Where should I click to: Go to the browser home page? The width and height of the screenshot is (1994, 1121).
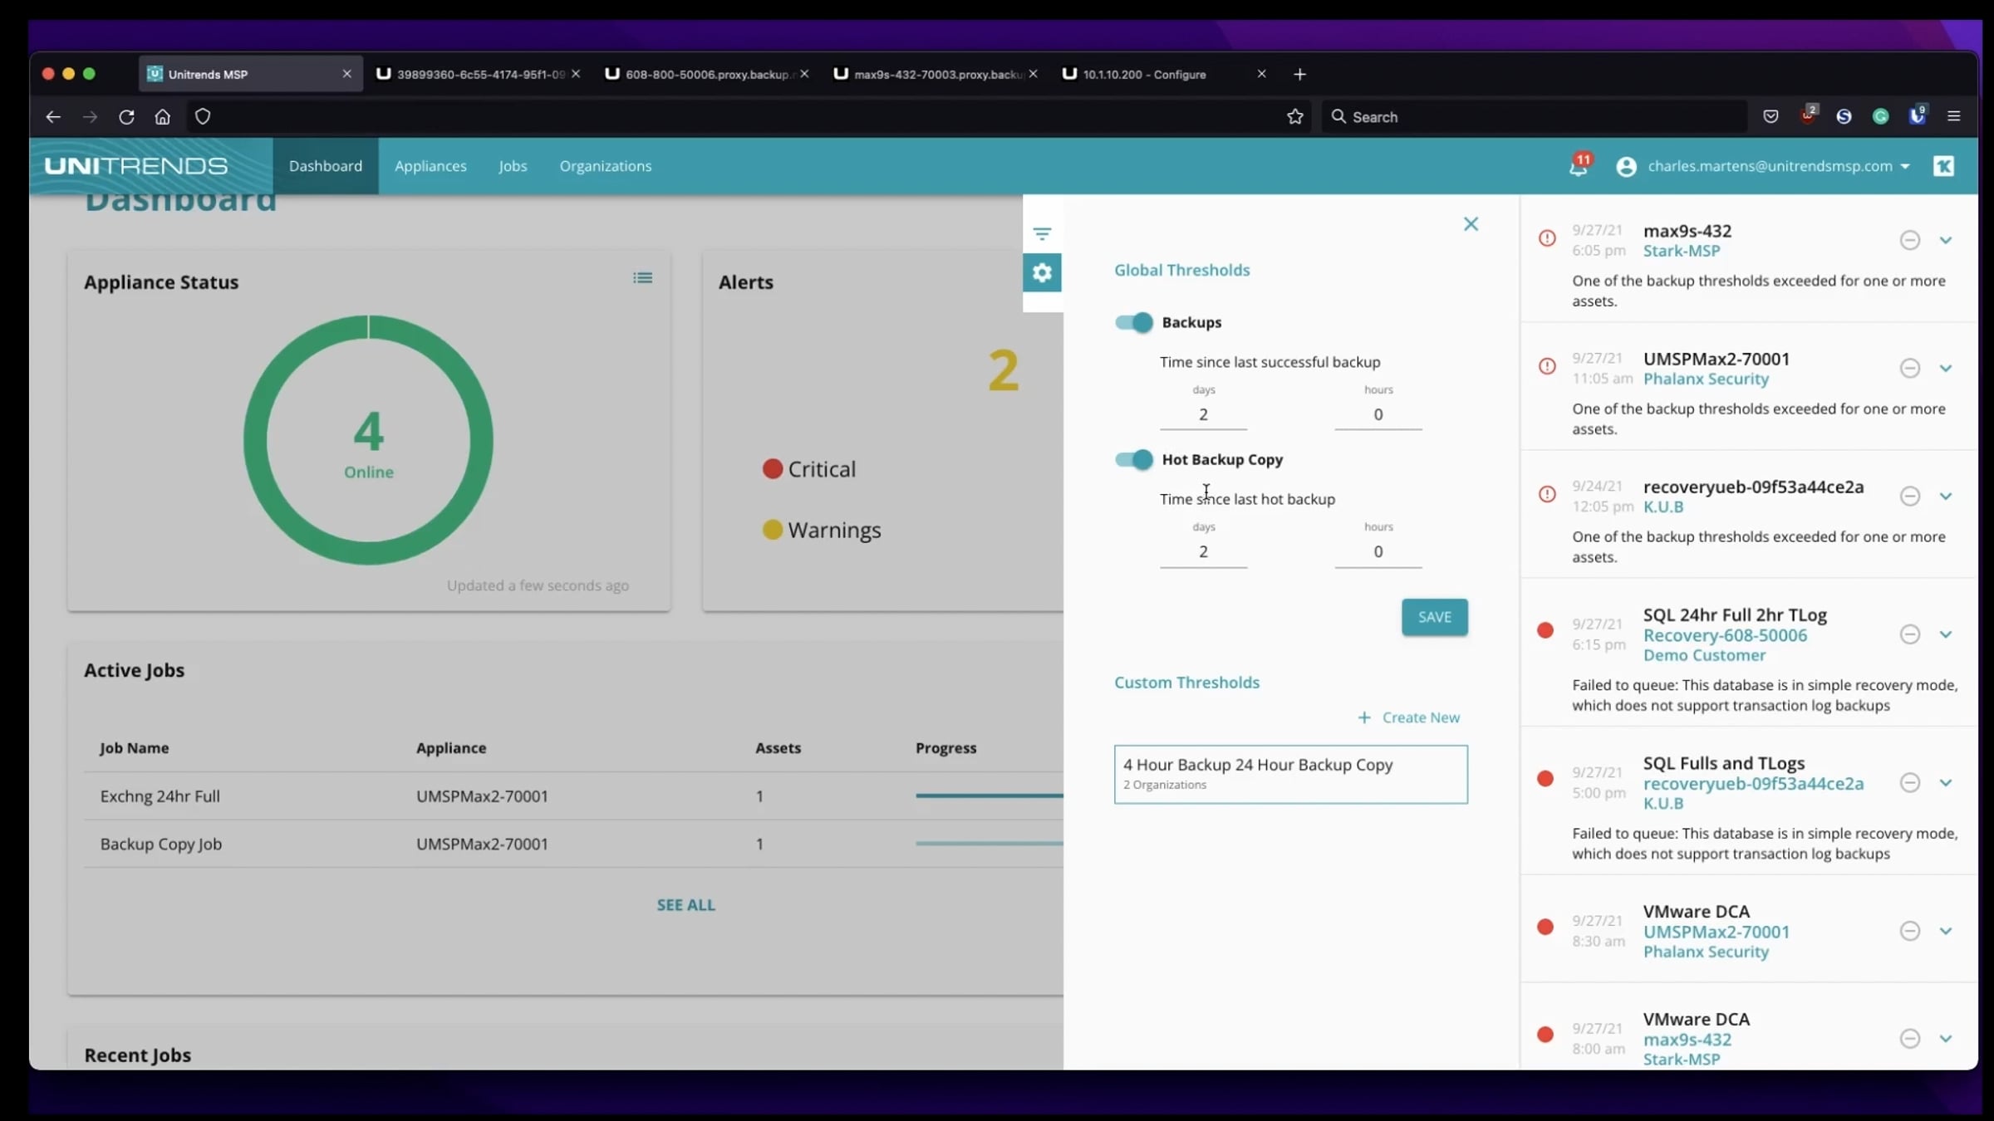[163, 117]
